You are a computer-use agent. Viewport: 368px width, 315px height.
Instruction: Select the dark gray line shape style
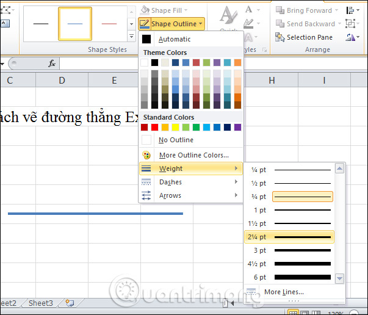pyautogui.click(x=41, y=24)
